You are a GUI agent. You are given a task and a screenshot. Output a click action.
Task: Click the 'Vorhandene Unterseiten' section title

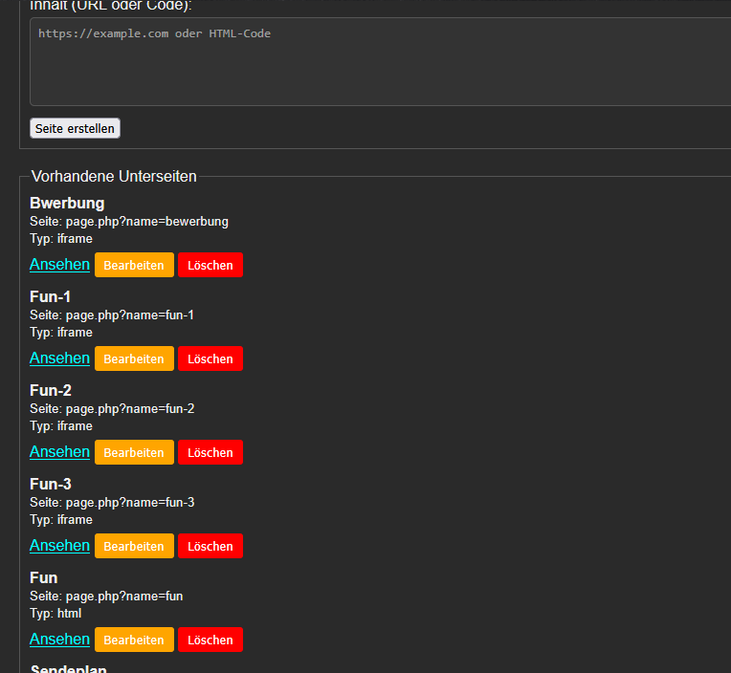[x=114, y=177]
